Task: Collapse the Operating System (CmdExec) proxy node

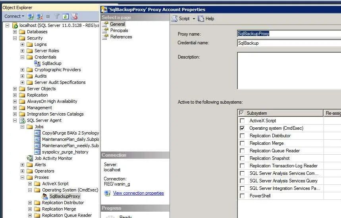Action: (30, 190)
